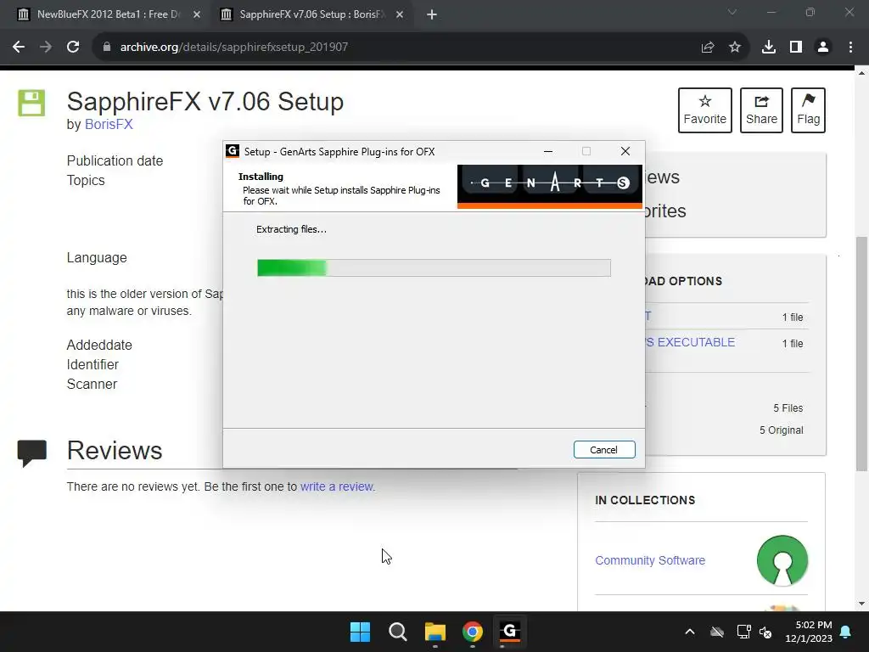The image size is (869, 652).
Task: Share this page via address bar icon
Action: pos(708,48)
